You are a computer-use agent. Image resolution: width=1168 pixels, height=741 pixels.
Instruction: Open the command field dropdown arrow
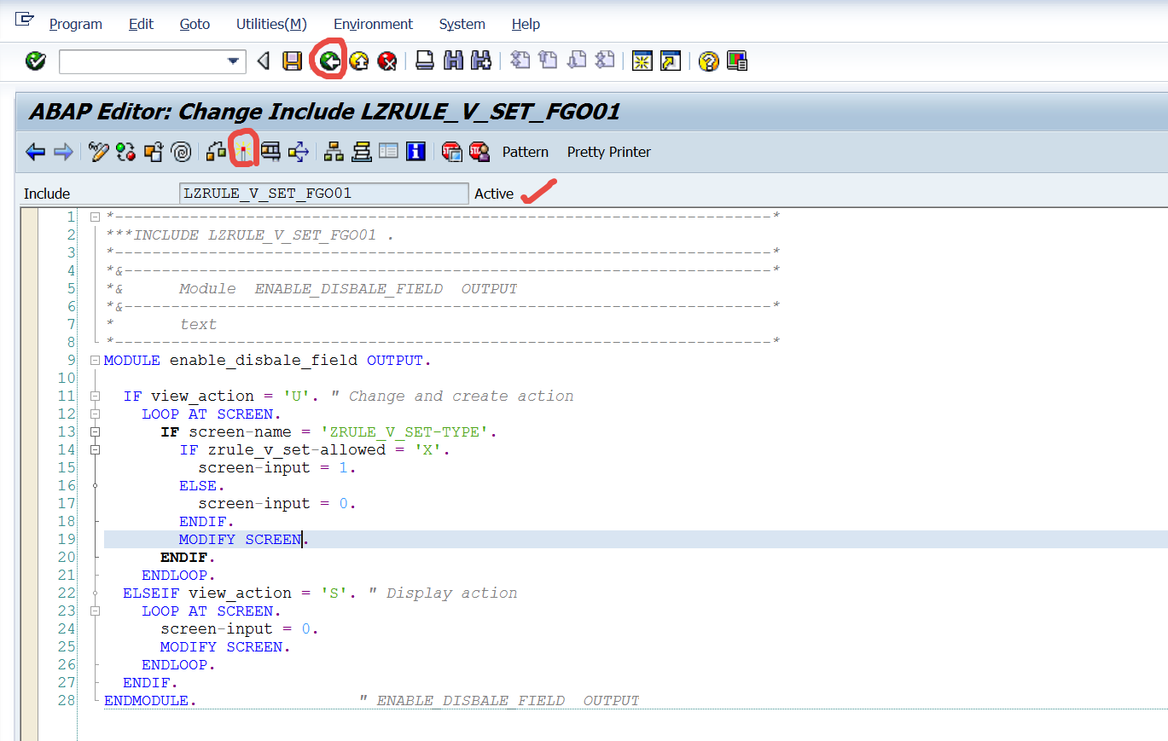click(x=233, y=61)
